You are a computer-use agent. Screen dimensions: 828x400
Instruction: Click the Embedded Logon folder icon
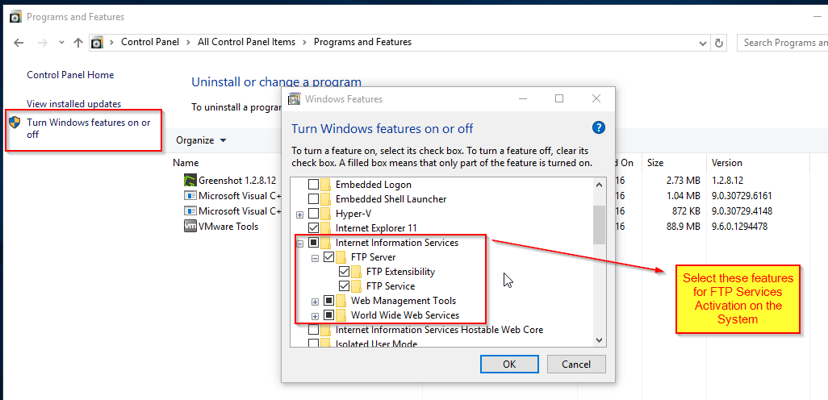326,184
